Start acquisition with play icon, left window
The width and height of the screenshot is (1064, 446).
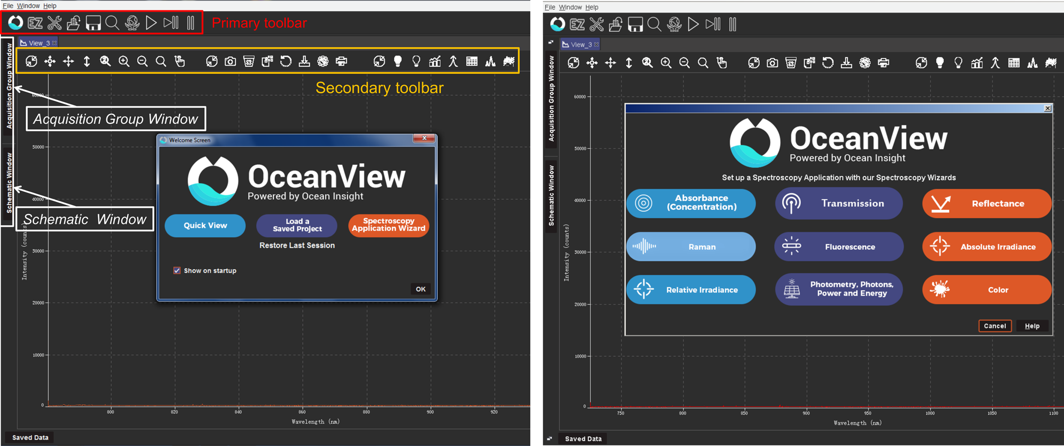pos(151,23)
